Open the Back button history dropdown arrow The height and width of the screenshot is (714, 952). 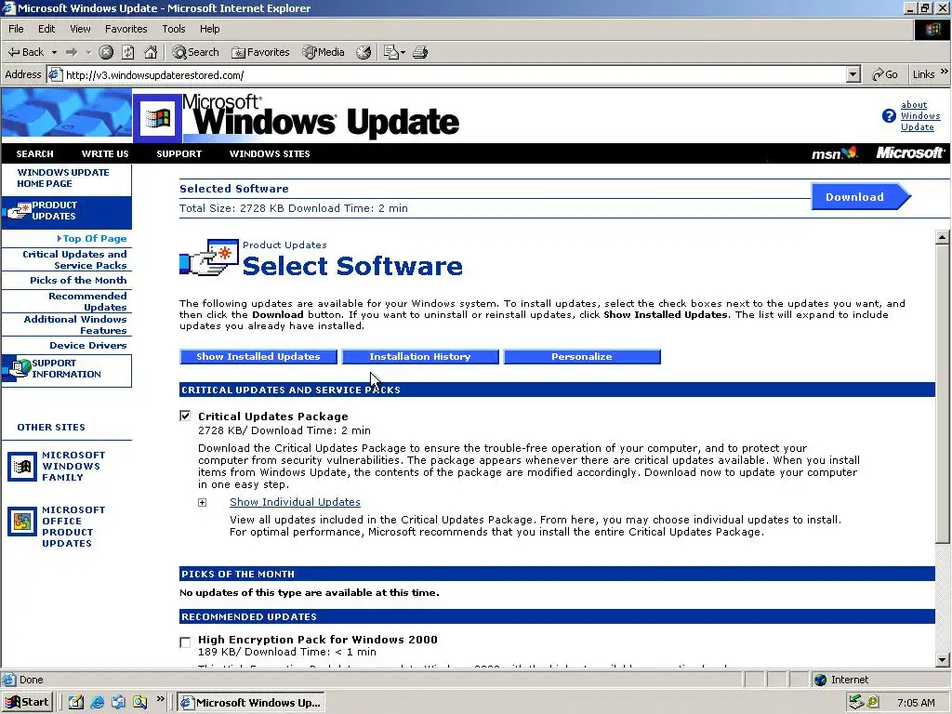tap(54, 53)
